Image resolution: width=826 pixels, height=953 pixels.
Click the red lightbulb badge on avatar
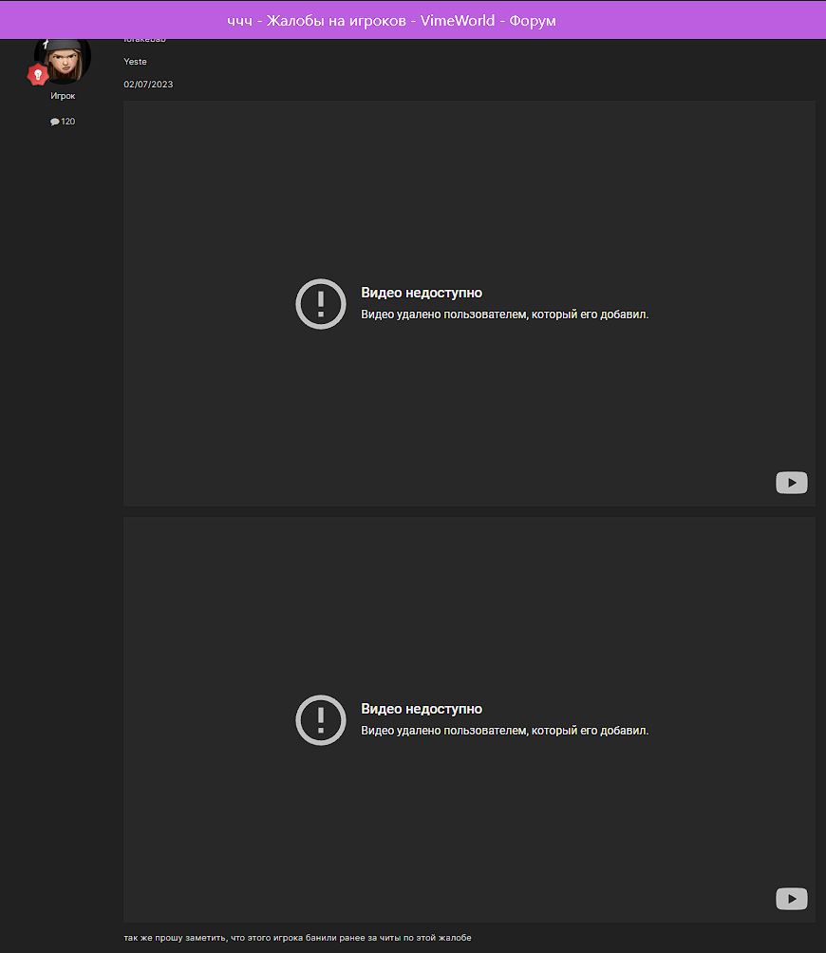[38, 75]
